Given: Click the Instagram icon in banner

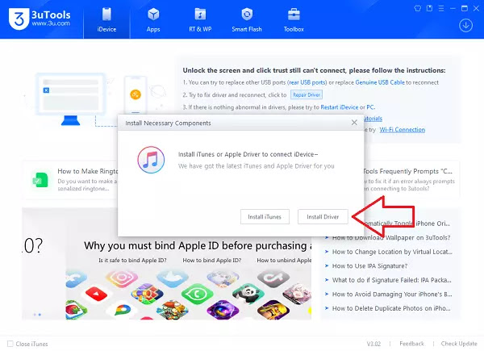Looking at the screenshot, I should coord(122,278).
